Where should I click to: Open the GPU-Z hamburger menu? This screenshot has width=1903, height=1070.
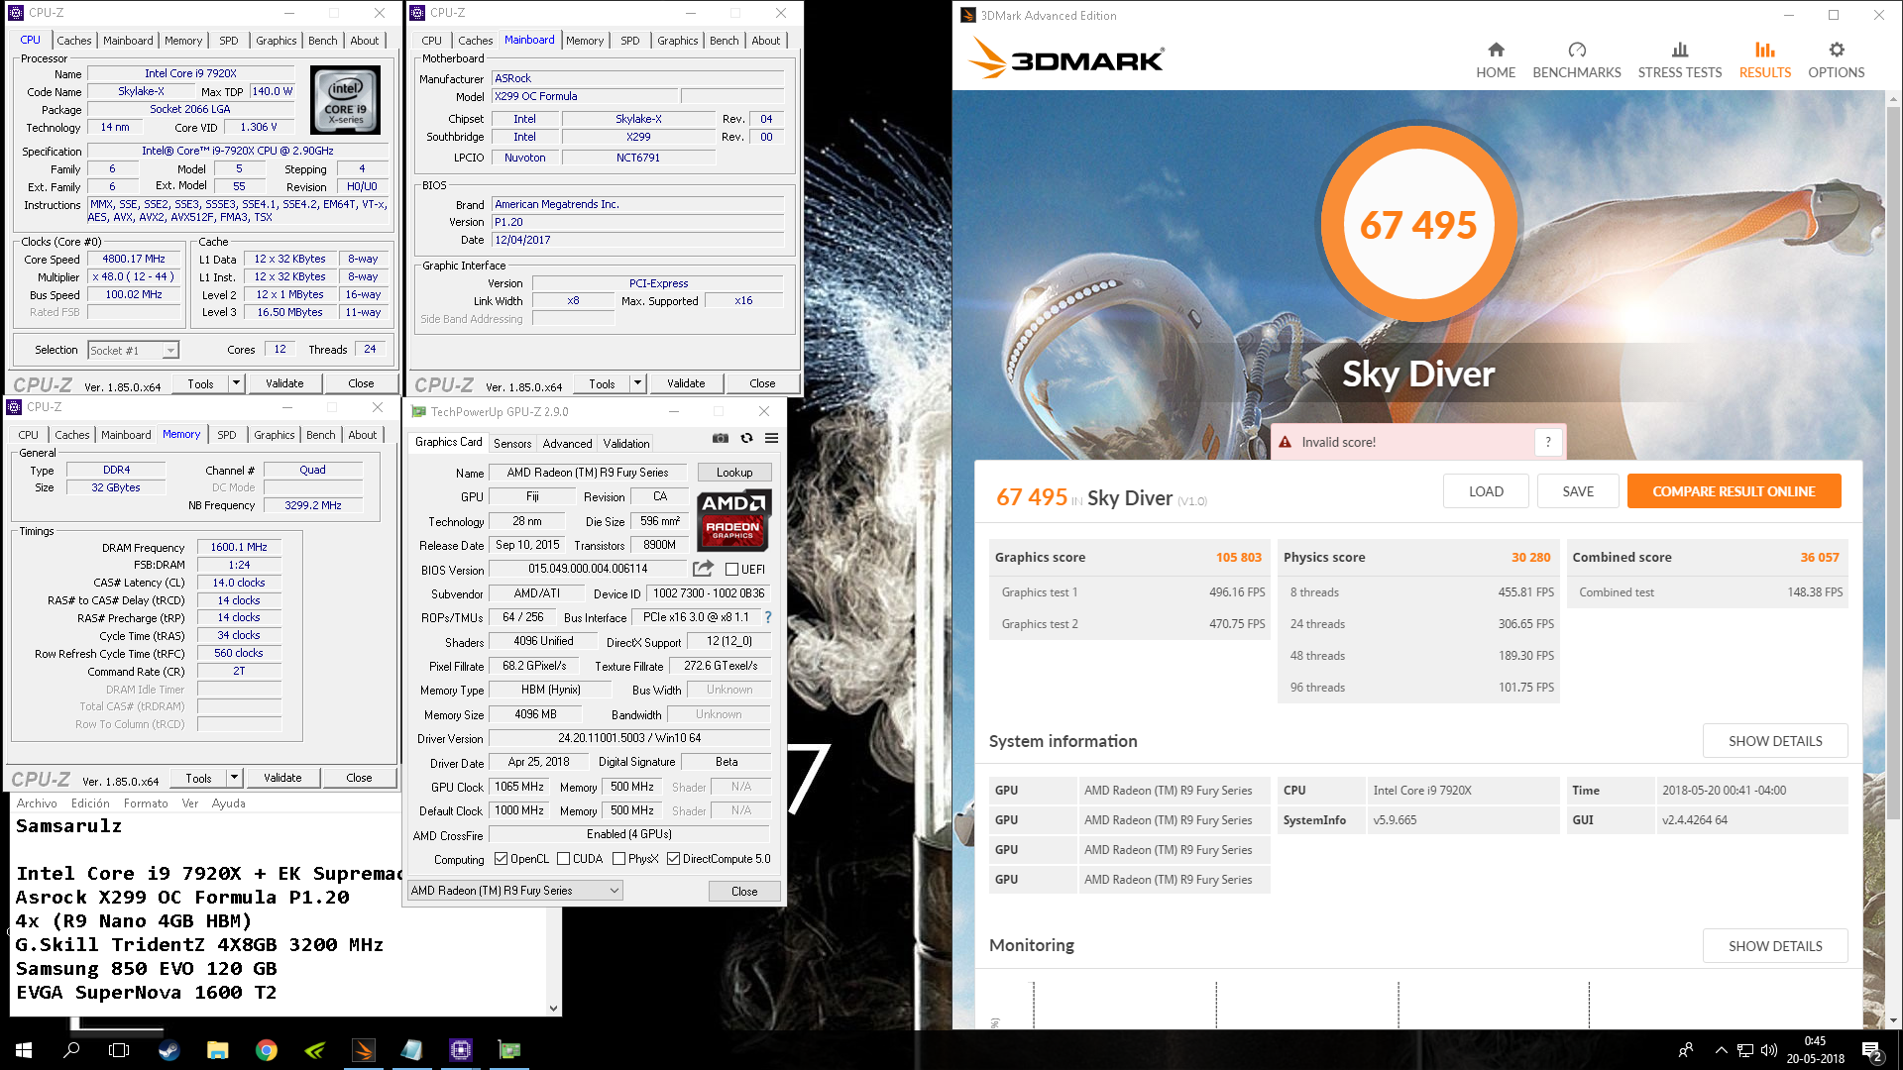[x=771, y=438]
